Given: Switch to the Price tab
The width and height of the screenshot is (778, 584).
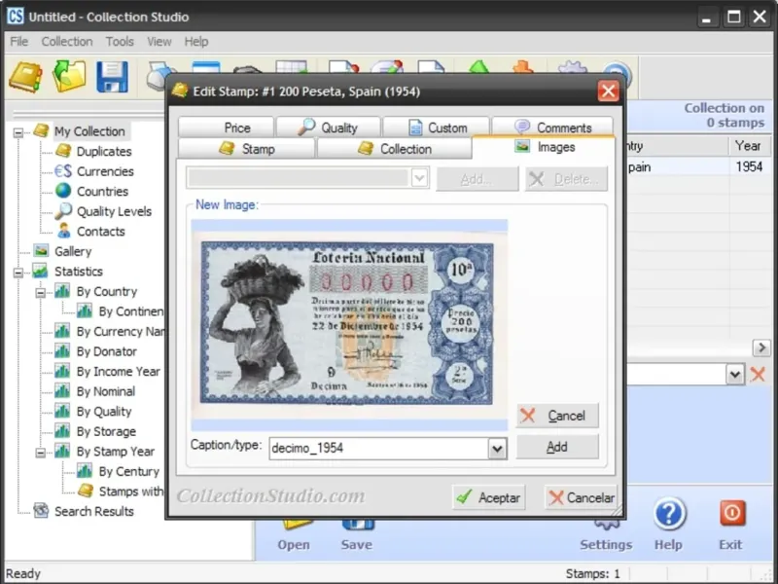Looking at the screenshot, I should pos(226,128).
